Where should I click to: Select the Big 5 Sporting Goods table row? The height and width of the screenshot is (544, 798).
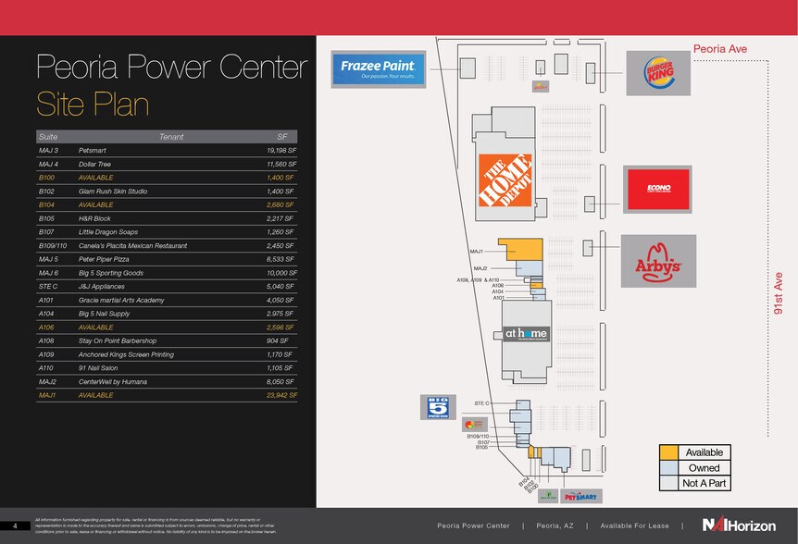[167, 273]
